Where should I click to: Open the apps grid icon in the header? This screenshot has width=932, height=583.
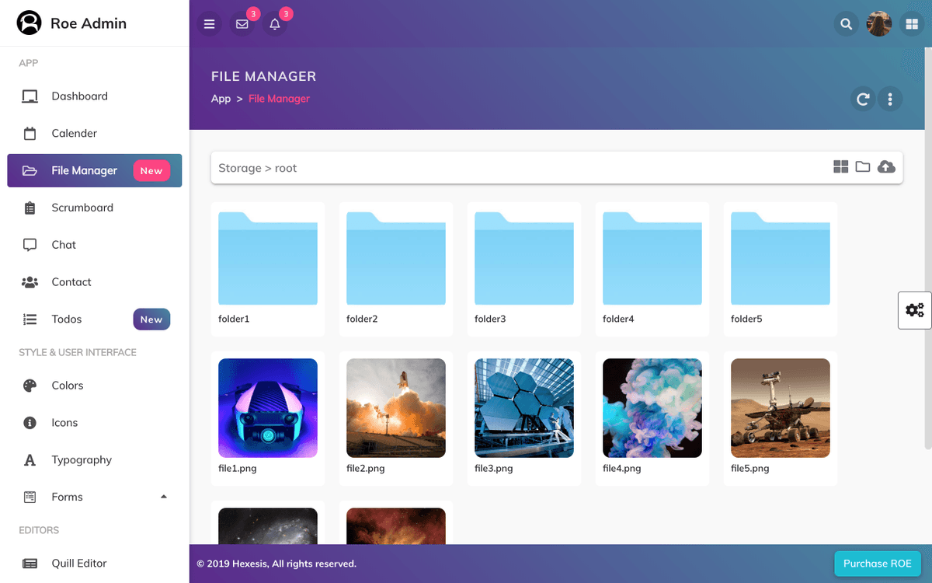[912, 24]
